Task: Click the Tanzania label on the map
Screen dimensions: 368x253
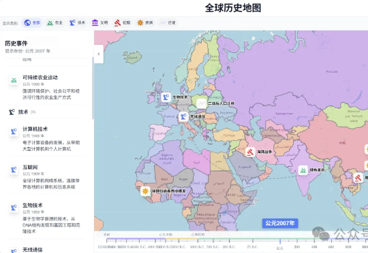Action: pyautogui.click(x=228, y=222)
